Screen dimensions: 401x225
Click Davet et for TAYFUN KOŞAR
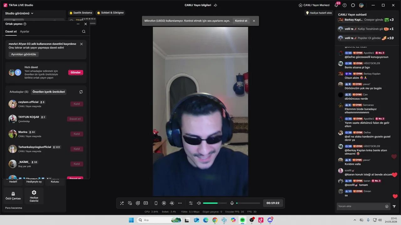coord(75,119)
